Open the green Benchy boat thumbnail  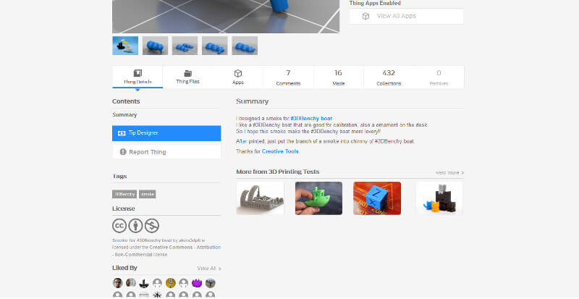(318, 198)
